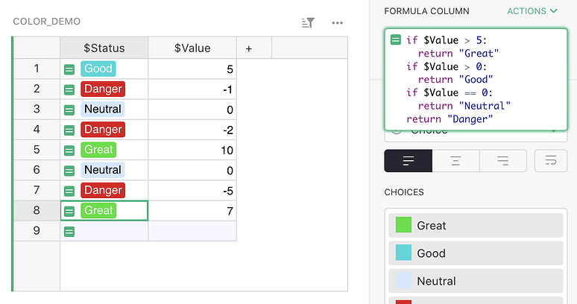
Task: Select left text alignment
Action: click(408, 161)
